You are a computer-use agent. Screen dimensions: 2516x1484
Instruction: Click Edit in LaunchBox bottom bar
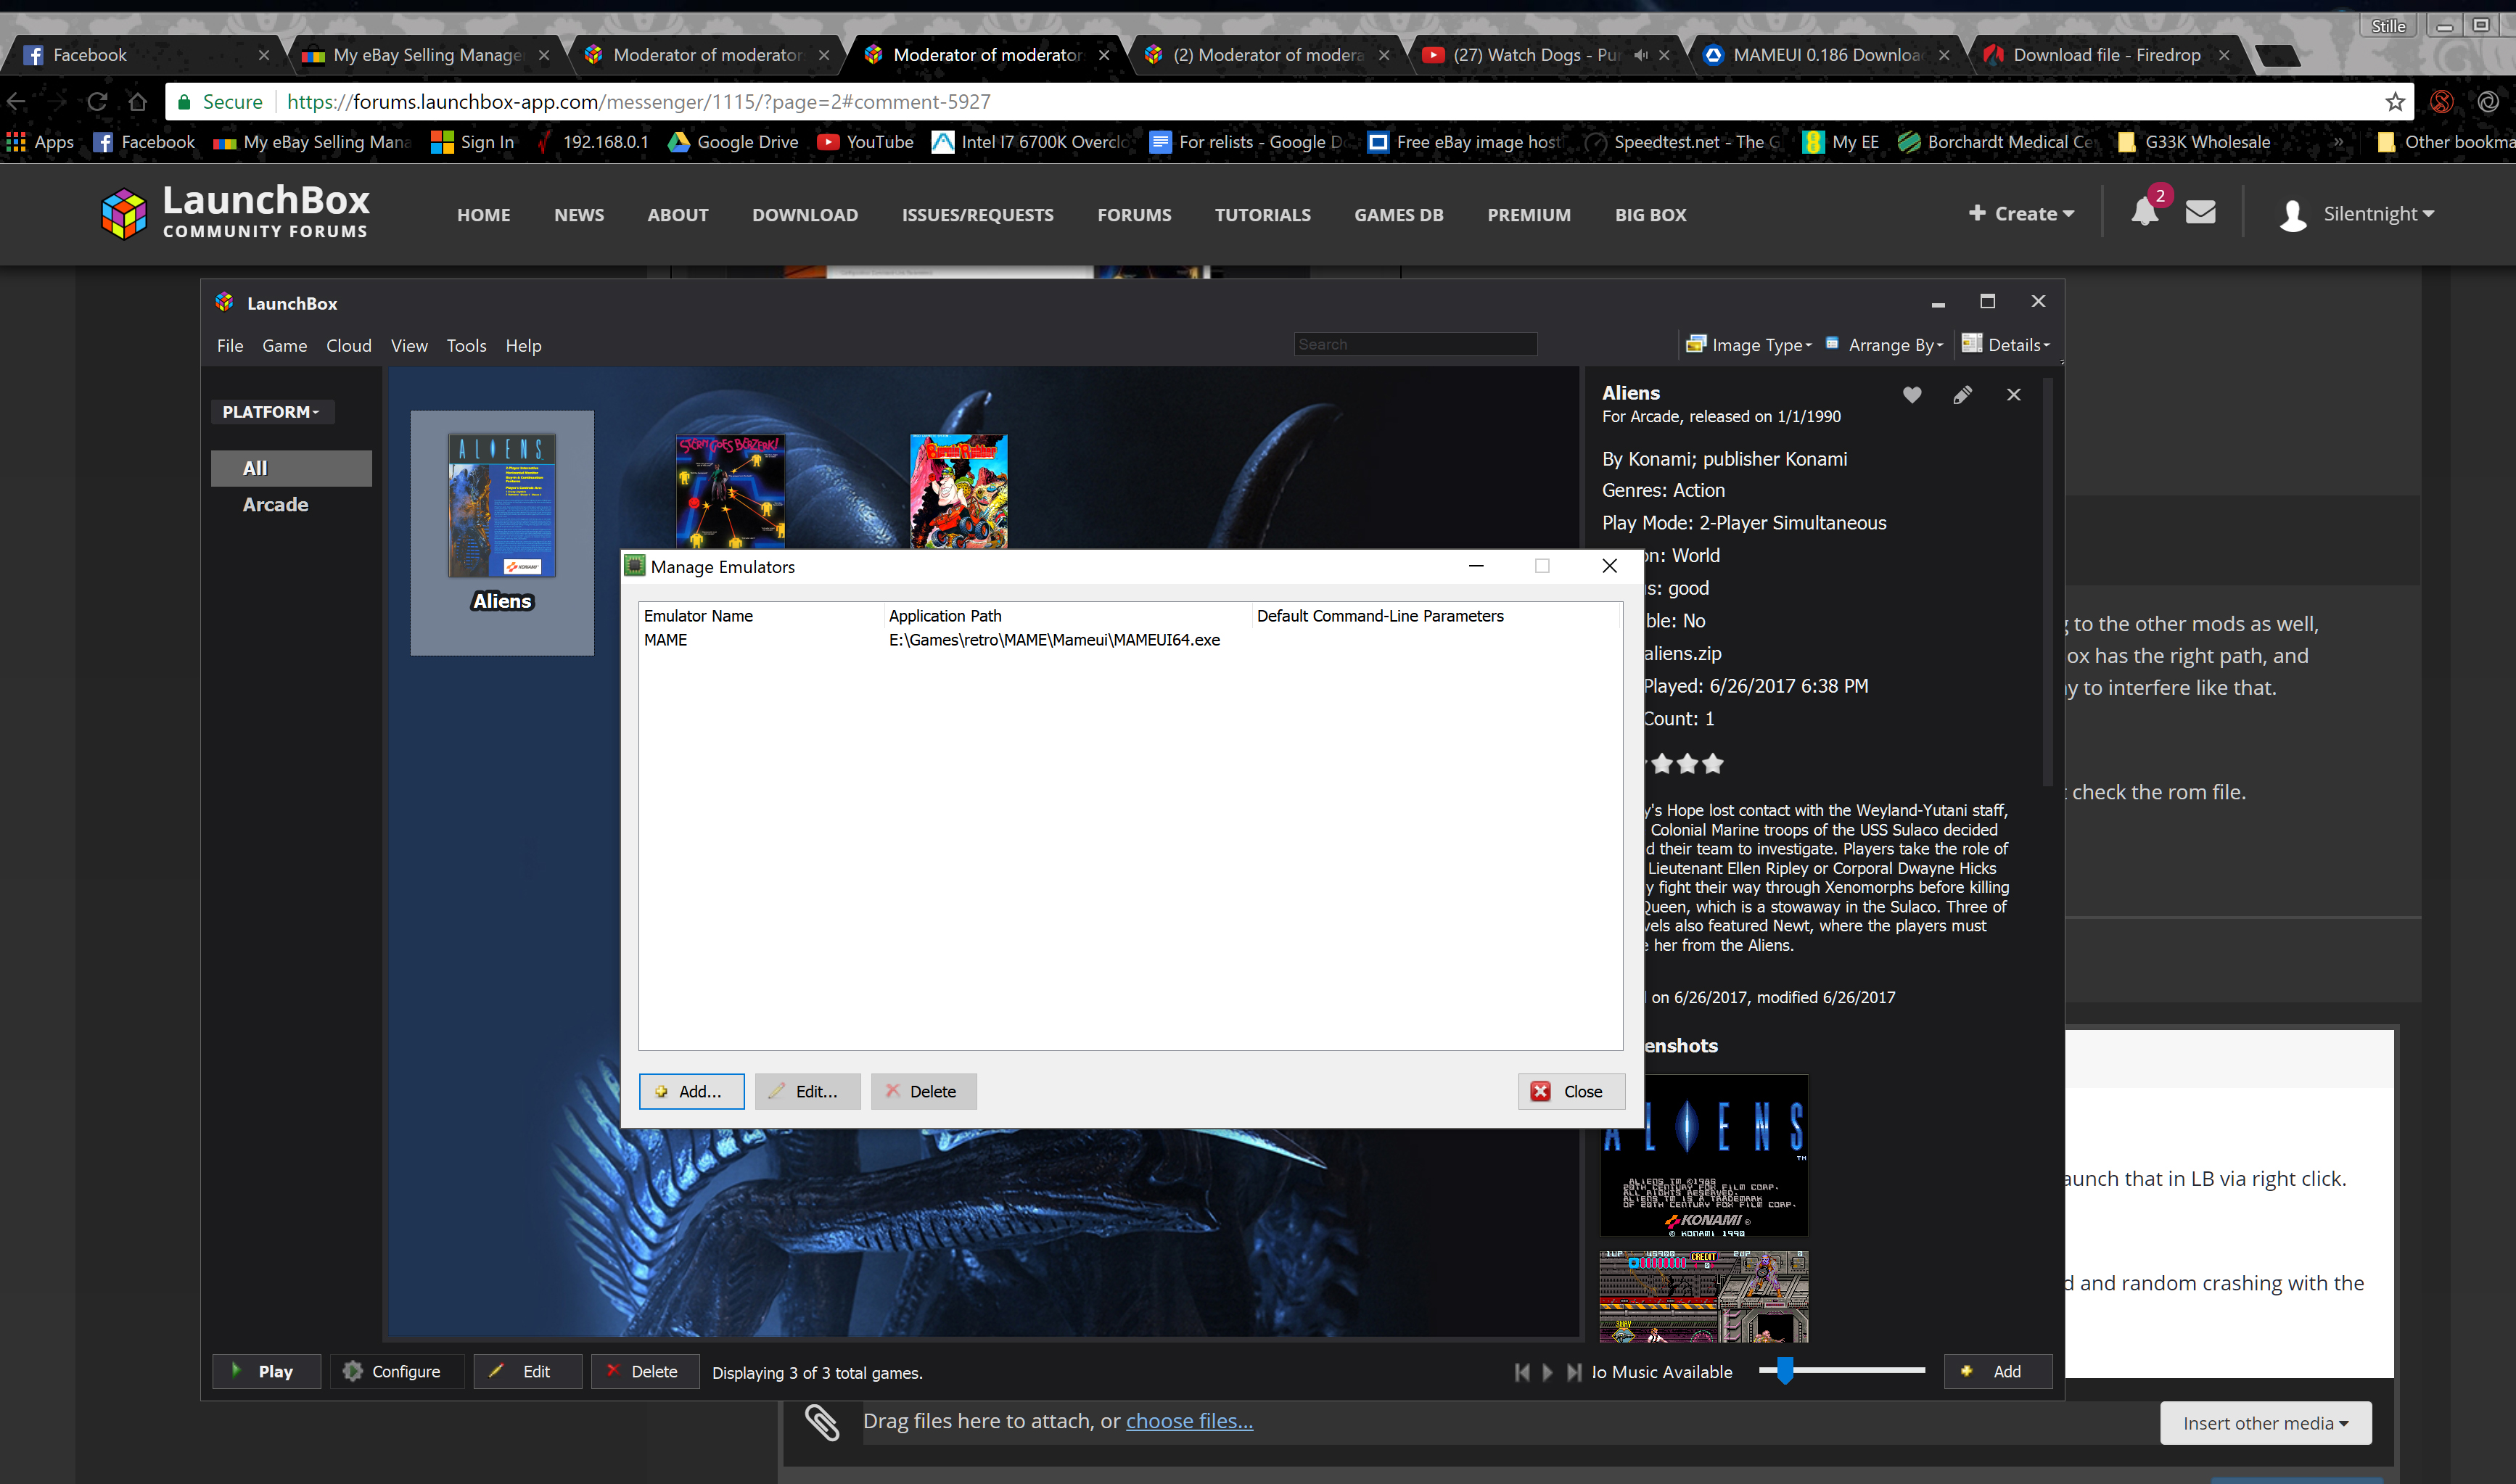coord(527,1372)
